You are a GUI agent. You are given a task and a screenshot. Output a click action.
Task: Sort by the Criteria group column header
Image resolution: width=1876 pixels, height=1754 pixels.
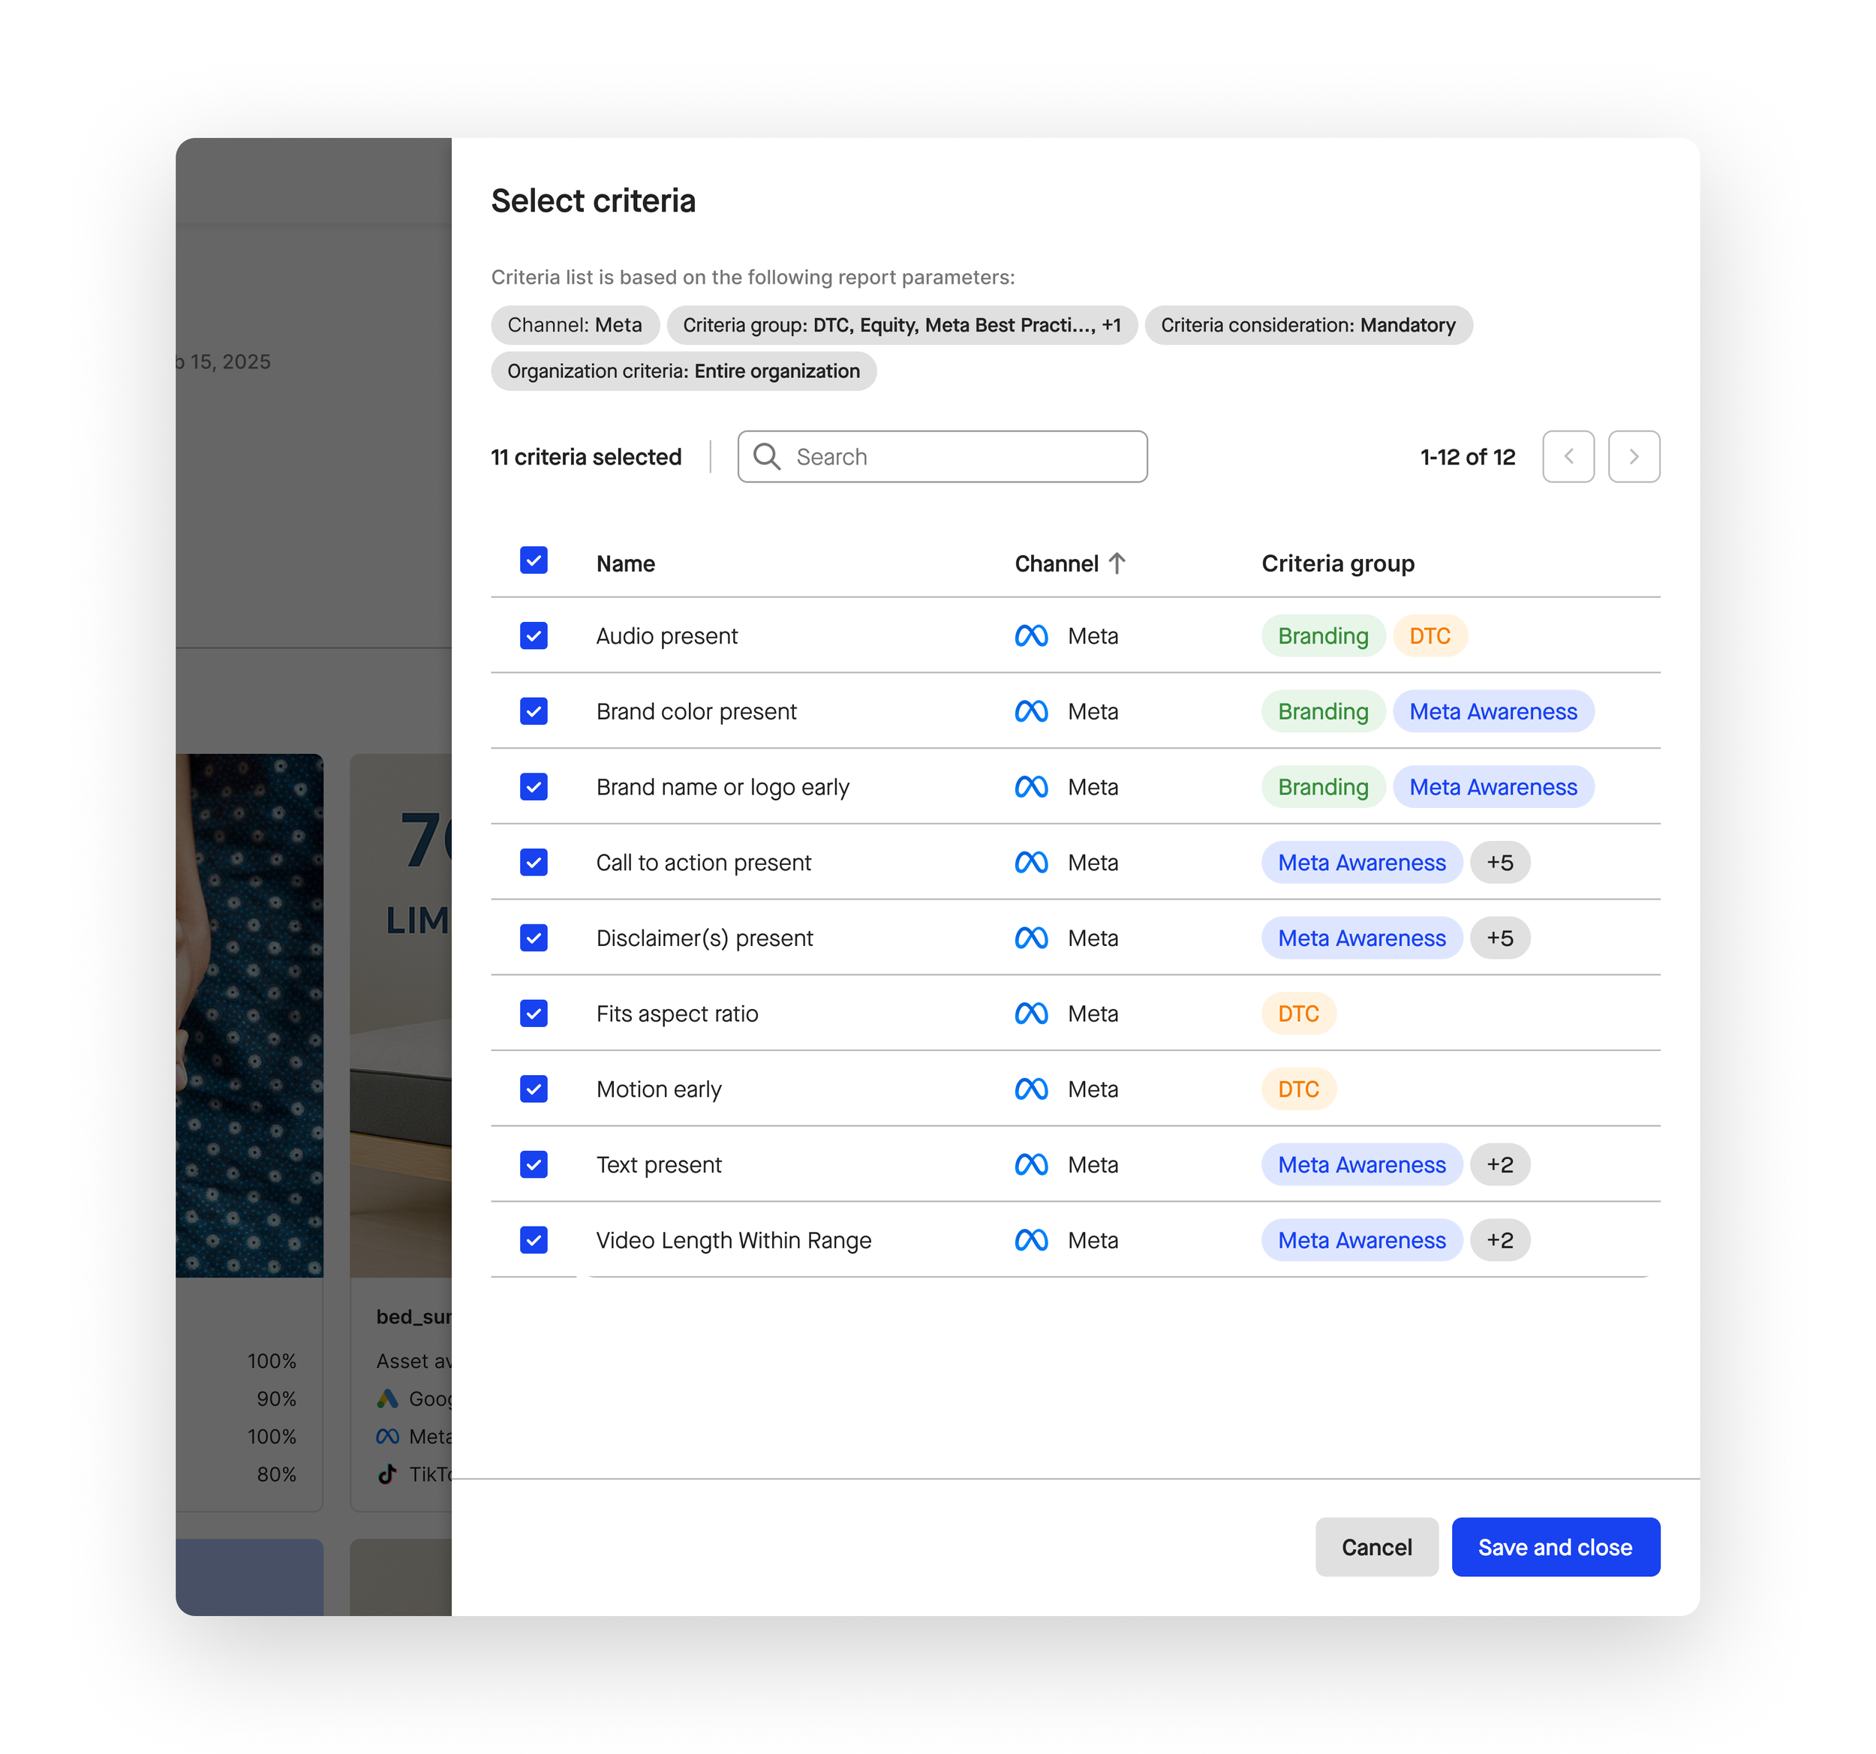coord(1337,563)
